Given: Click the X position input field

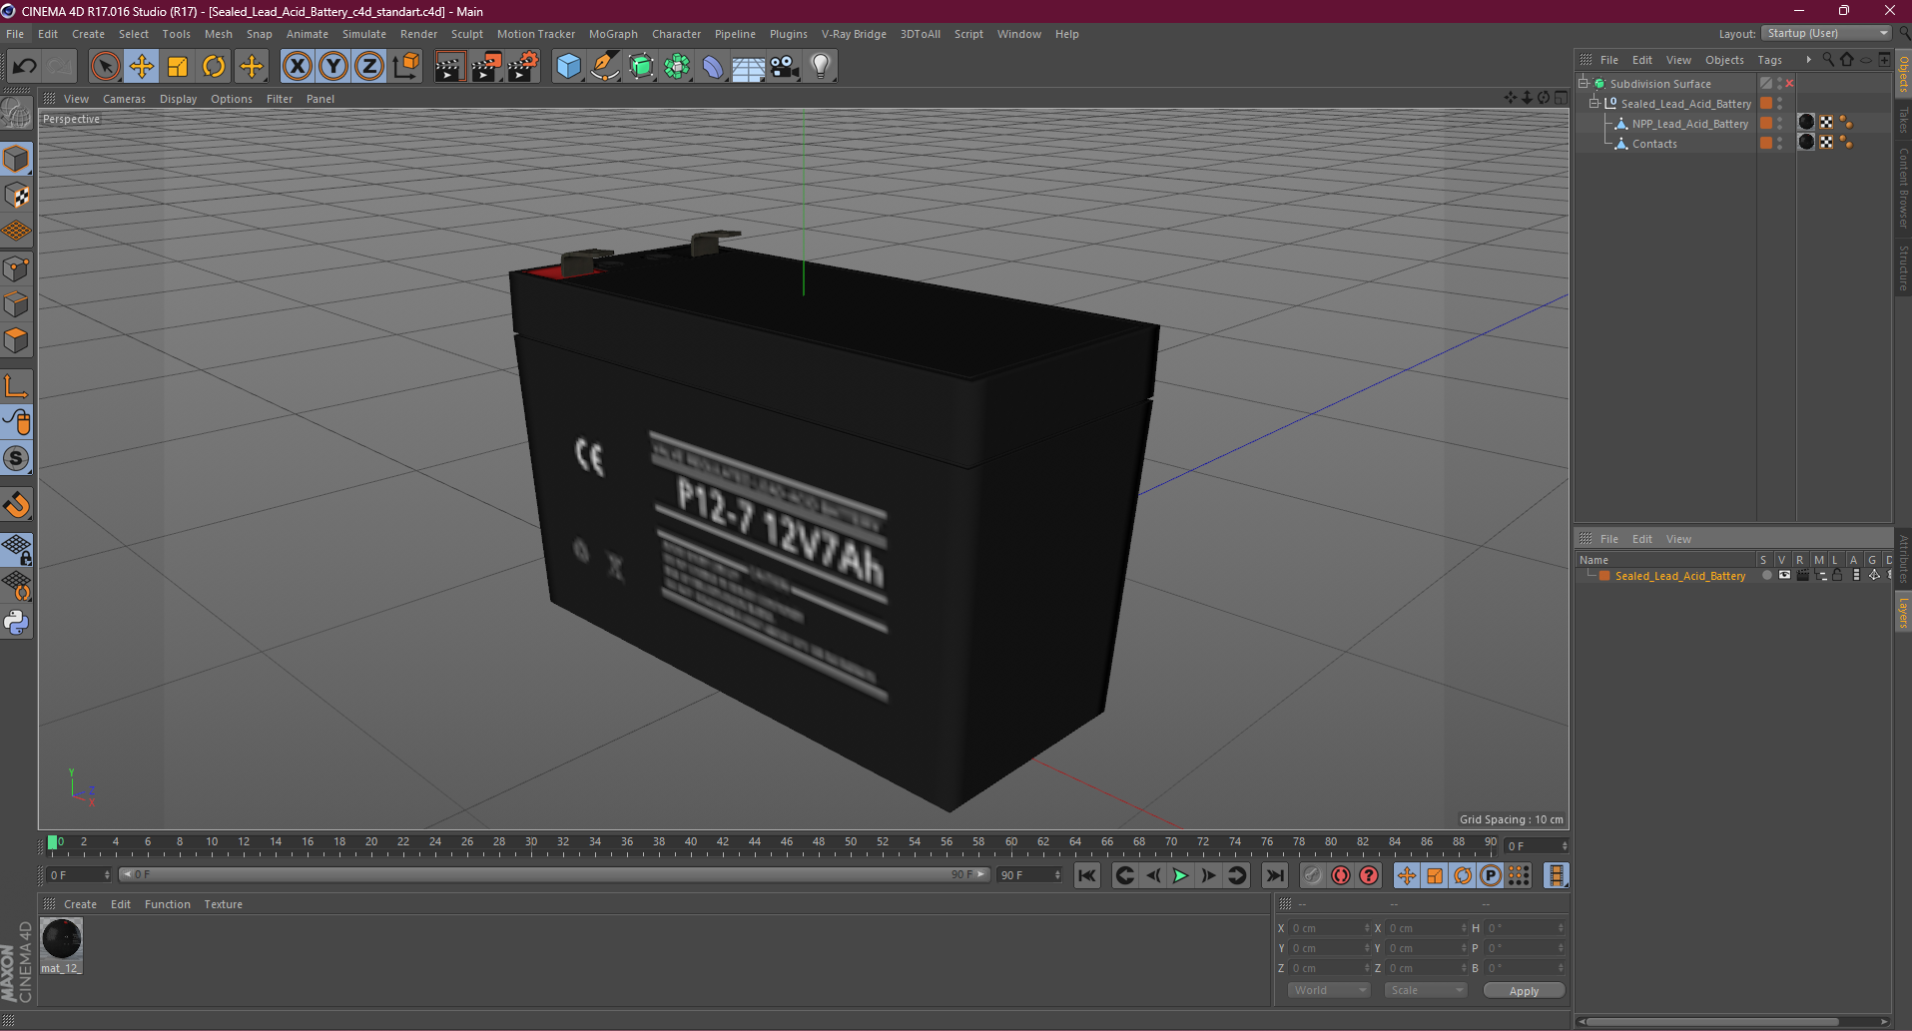Looking at the screenshot, I should click(x=1330, y=928).
